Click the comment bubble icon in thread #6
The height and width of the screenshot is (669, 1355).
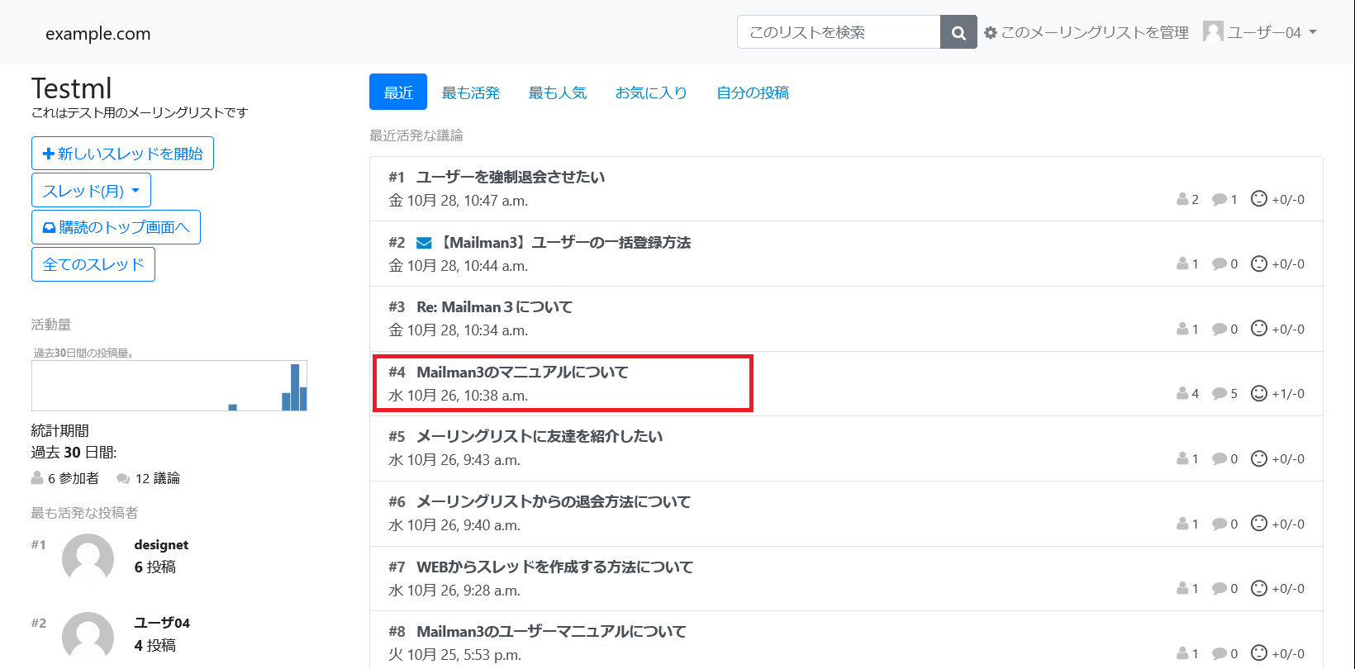pyautogui.click(x=1219, y=524)
